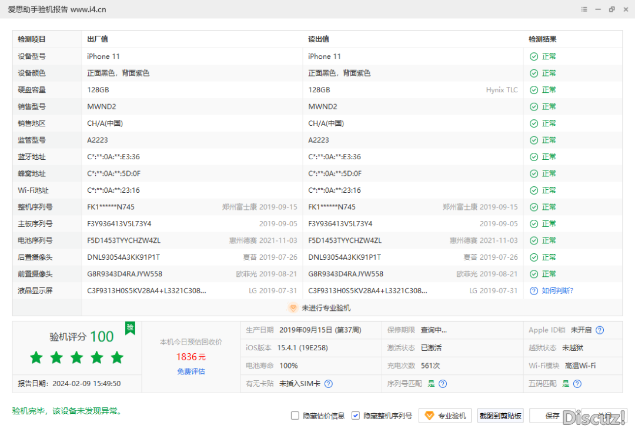This screenshot has height=432, width=635.
Task: Click the 未进行专业验机 text
Action: pyautogui.click(x=326, y=308)
